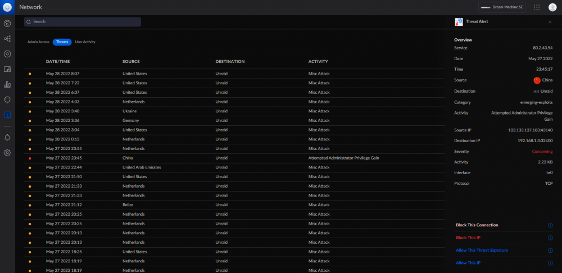Click info icon beside Allow This IP

[550, 263]
